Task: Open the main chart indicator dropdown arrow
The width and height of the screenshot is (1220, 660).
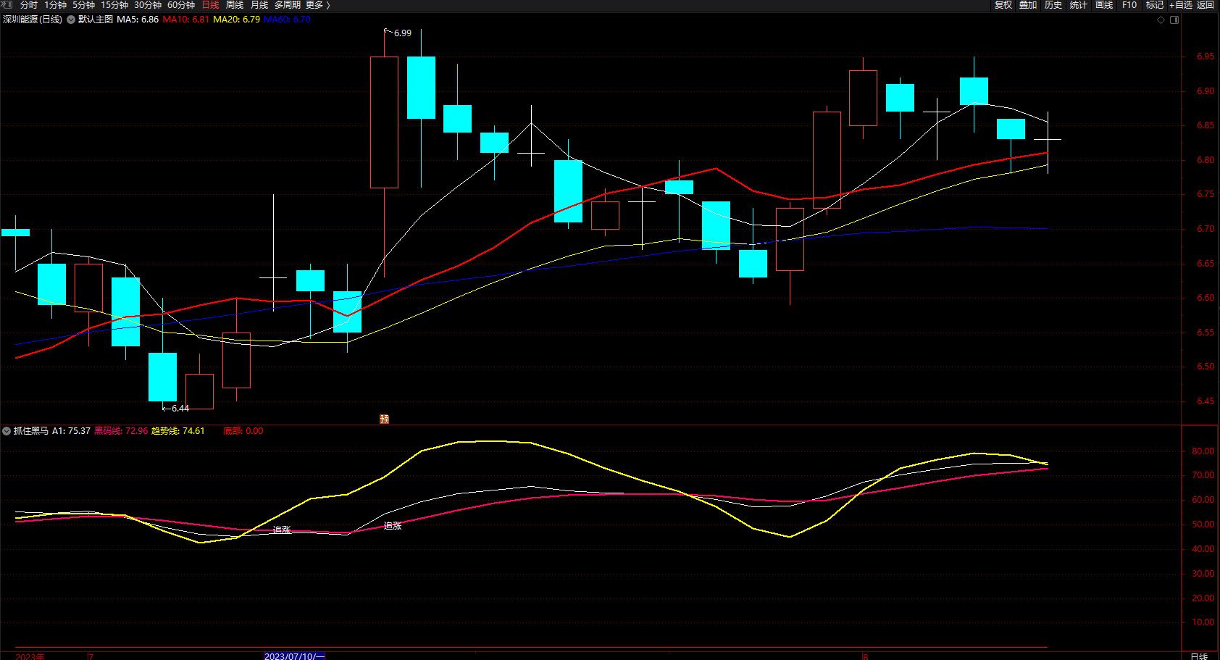Action: click(71, 20)
